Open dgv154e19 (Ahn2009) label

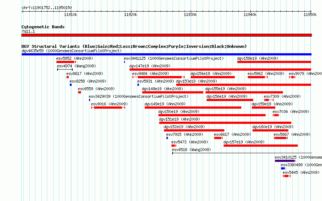(x=211, y=74)
